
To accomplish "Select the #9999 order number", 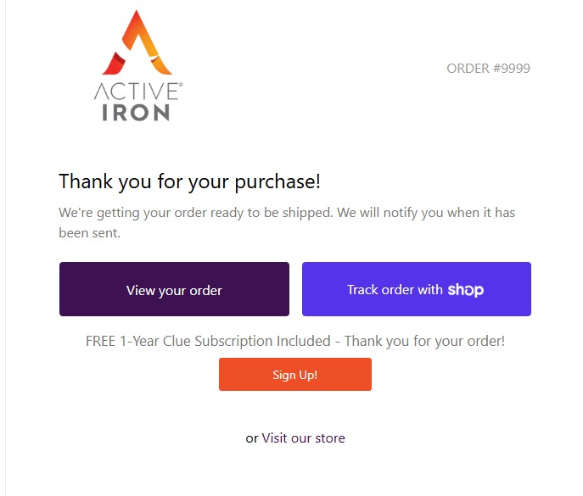I will 512,69.
